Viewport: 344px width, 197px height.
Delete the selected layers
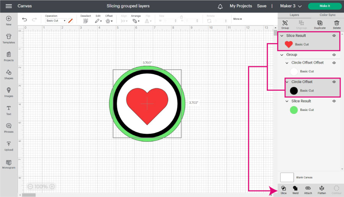tap(336, 24)
